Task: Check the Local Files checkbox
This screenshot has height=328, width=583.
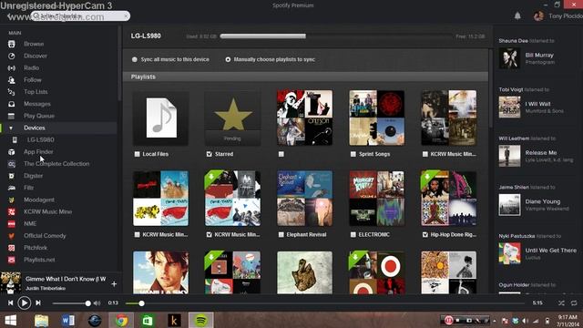Action: coord(138,154)
